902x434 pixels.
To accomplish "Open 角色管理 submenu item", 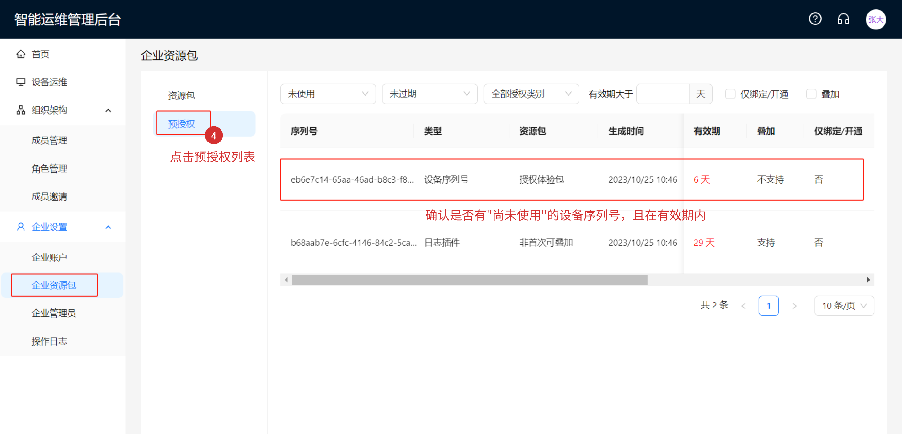I will 49,169.
